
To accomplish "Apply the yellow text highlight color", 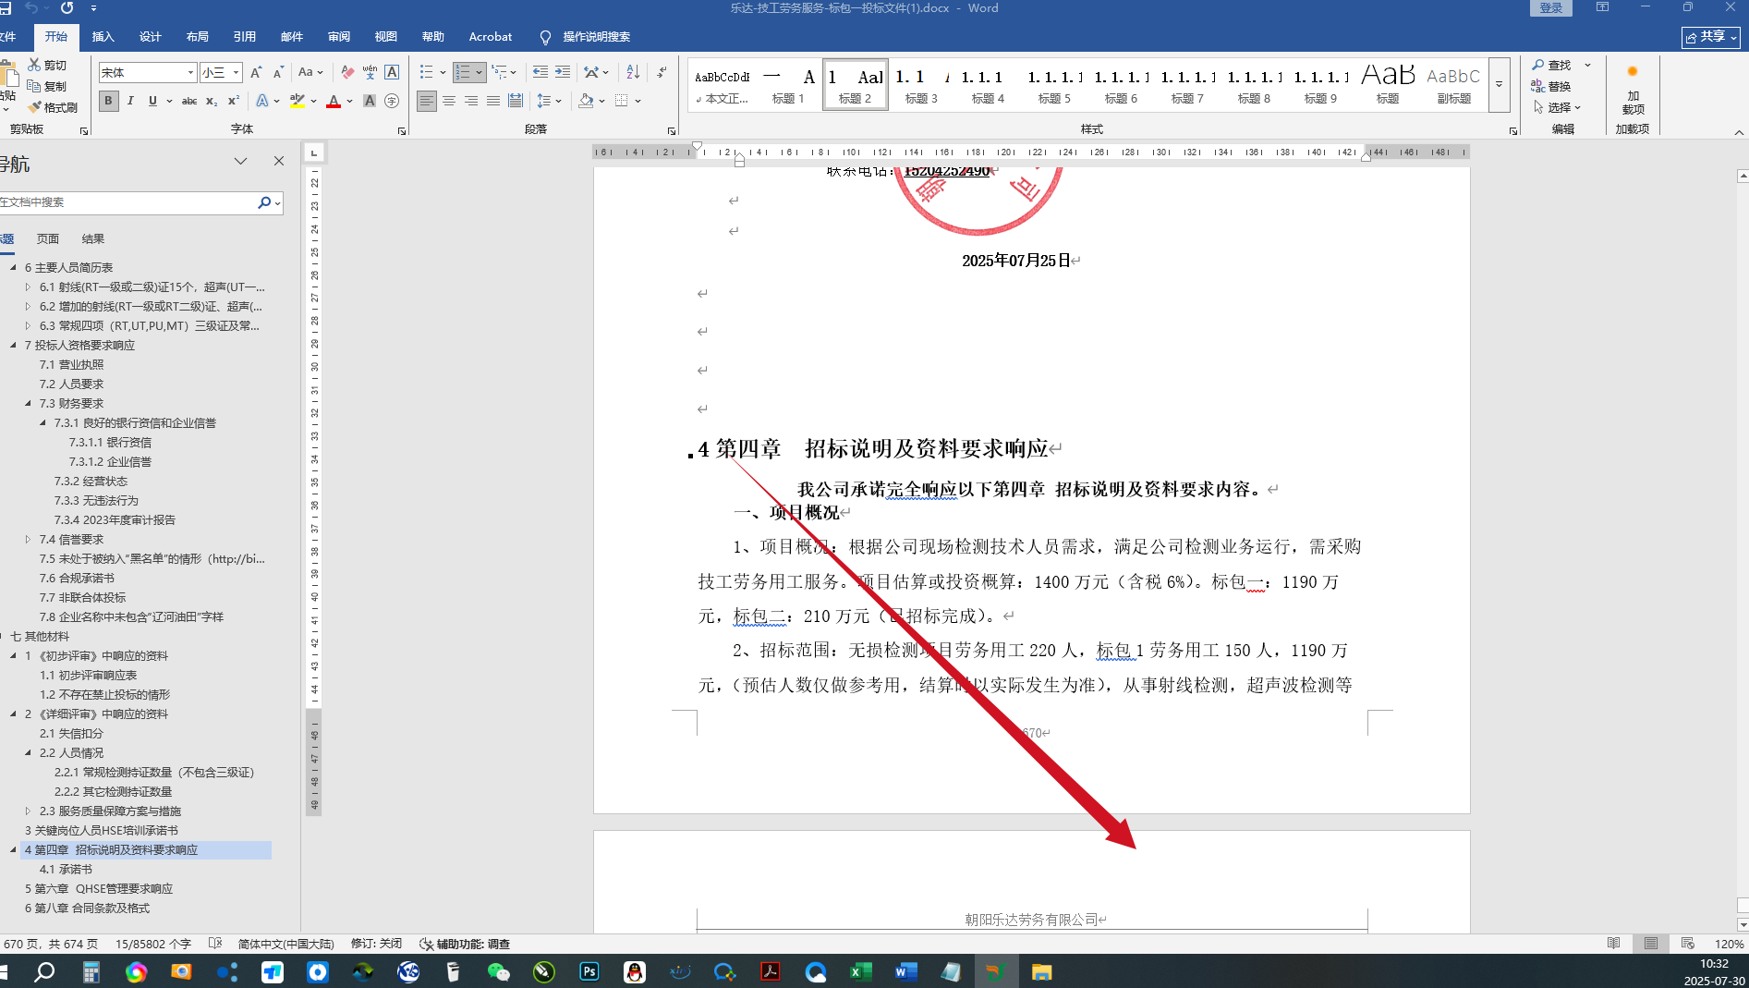I will [297, 101].
